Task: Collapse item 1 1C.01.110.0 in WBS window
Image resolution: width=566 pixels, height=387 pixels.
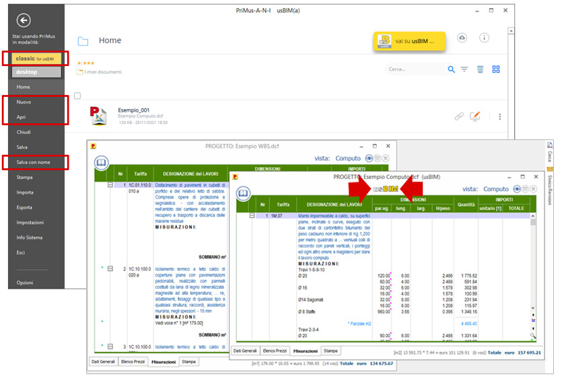Action: [x=110, y=185]
